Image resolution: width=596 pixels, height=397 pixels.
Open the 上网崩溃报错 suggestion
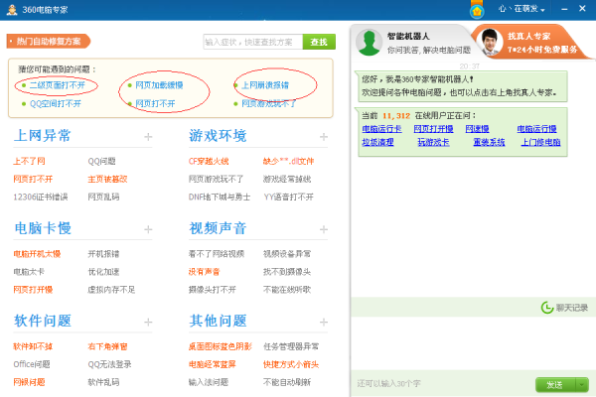click(265, 85)
